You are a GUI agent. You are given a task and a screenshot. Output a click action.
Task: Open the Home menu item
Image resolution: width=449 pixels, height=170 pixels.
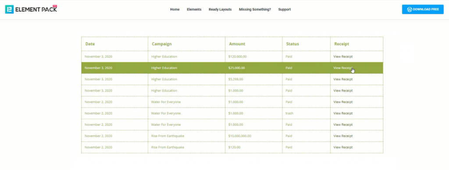click(175, 10)
